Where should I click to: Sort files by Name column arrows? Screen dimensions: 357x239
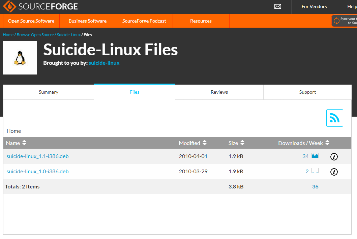pos(24,143)
